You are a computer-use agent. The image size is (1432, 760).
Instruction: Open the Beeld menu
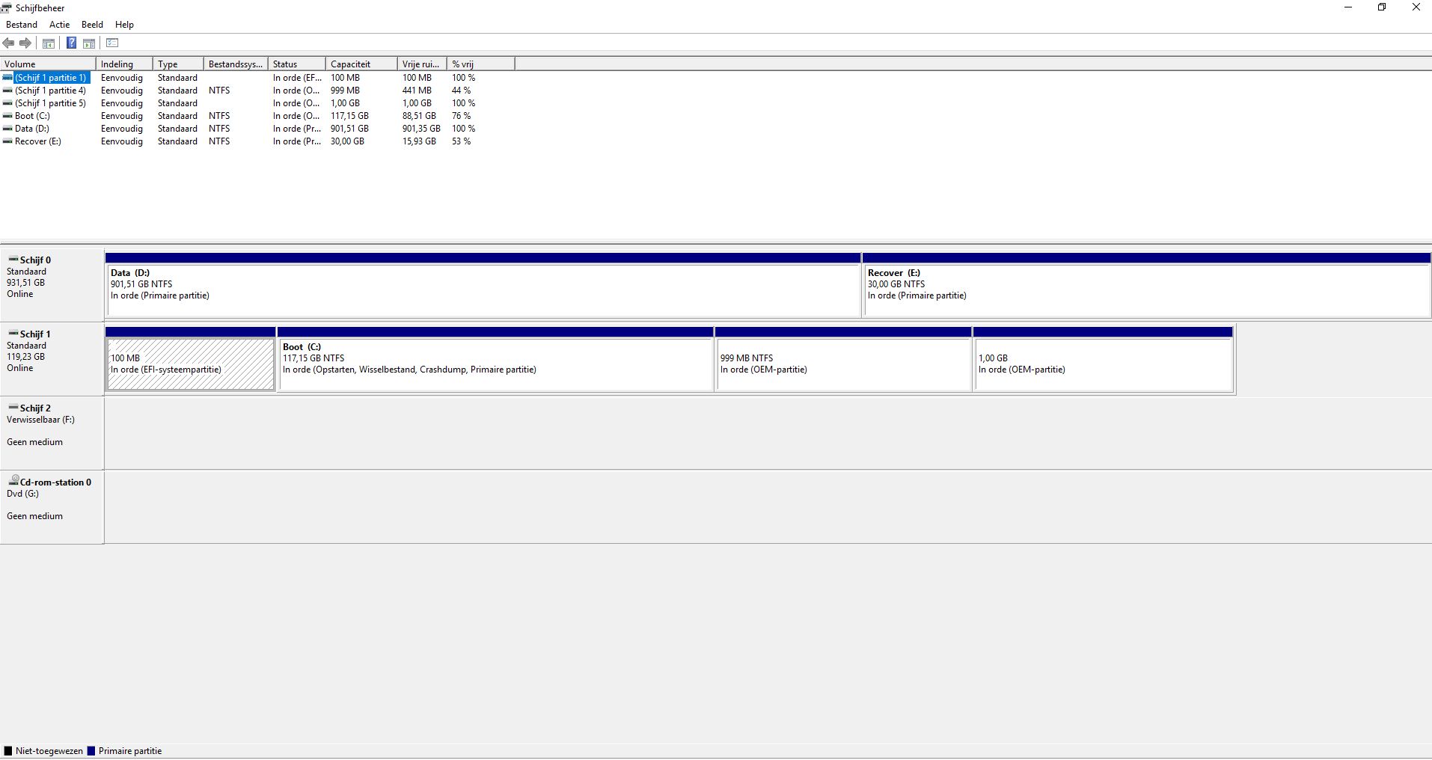[x=93, y=25]
